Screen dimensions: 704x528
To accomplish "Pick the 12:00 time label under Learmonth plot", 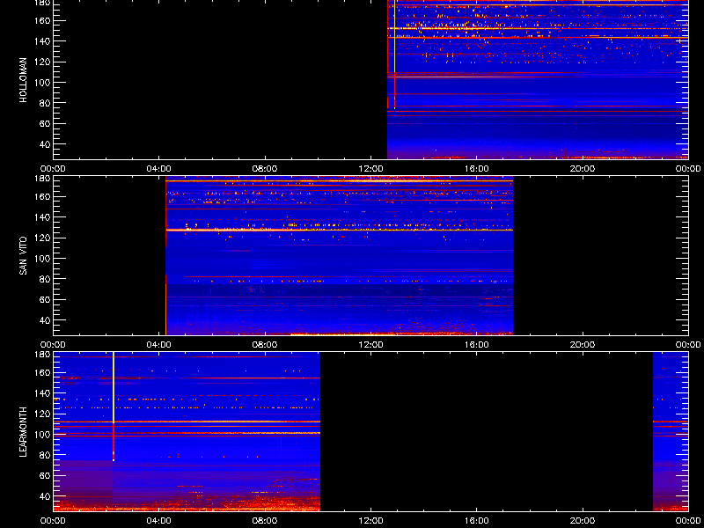I will coord(370,521).
